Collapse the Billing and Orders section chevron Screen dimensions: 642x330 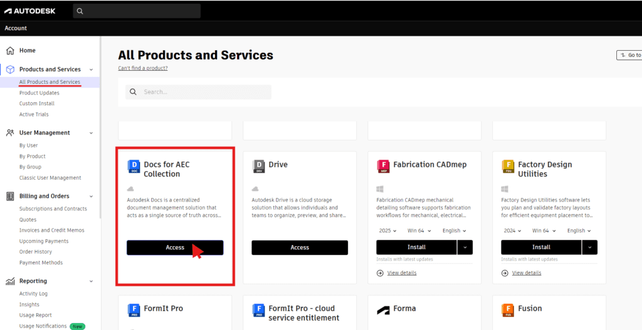point(92,197)
